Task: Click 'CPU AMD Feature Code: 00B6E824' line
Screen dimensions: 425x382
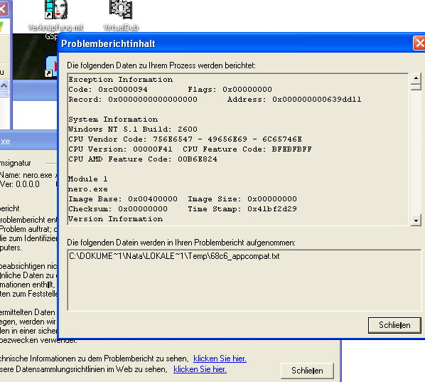Action: click(143, 159)
